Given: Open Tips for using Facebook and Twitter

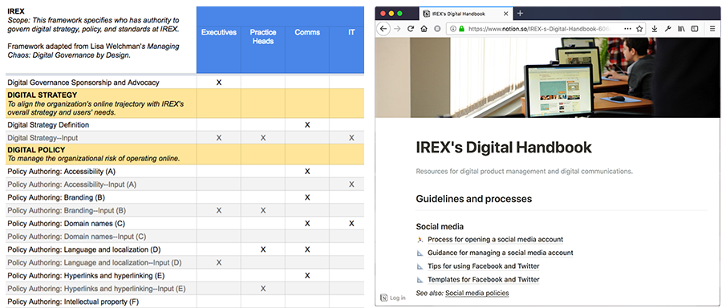Looking at the screenshot, I should pyautogui.click(x=484, y=266).
